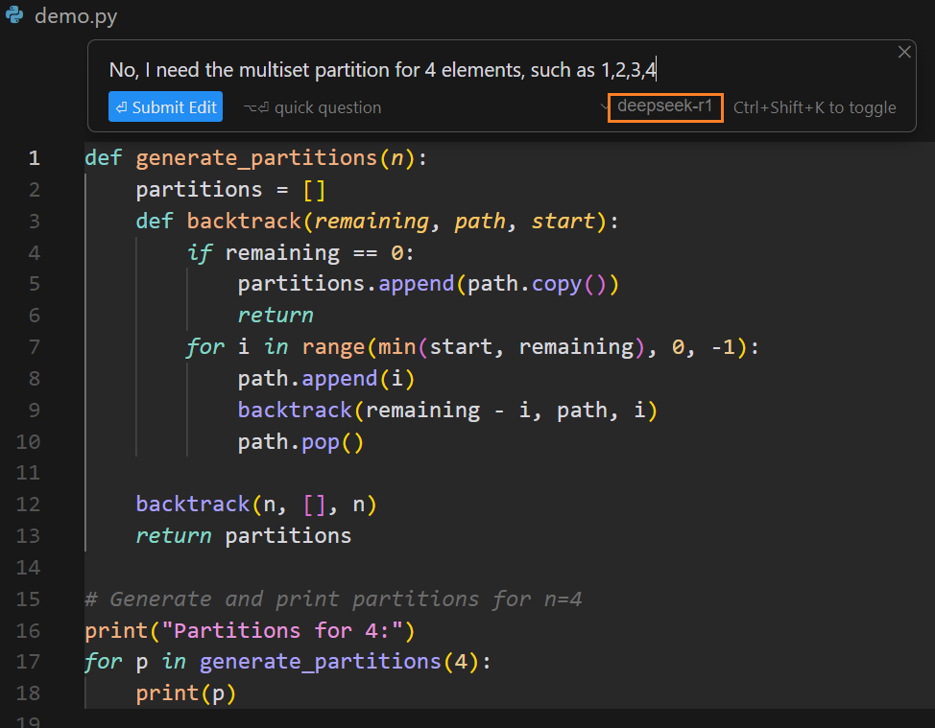Click the comment about partitions for n=4
Screen dimensions: 935x728
(333, 599)
